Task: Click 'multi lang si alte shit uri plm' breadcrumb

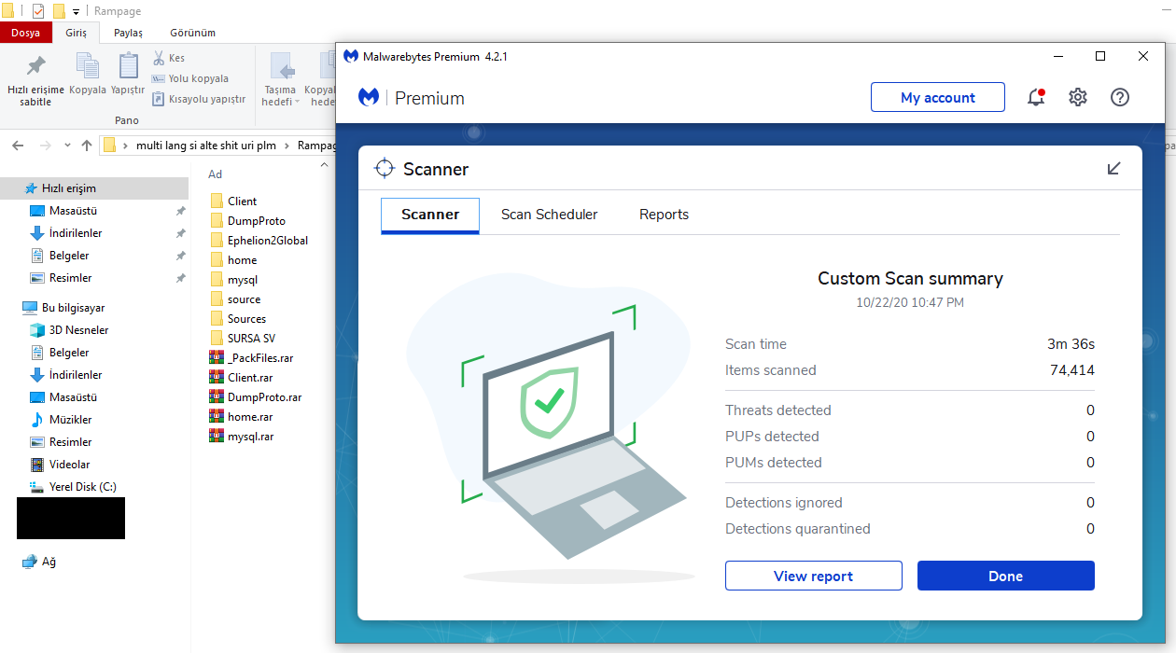Action: tap(206, 146)
